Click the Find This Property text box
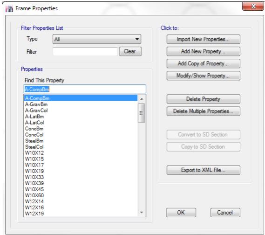265x235 pixels. [x=85, y=89]
